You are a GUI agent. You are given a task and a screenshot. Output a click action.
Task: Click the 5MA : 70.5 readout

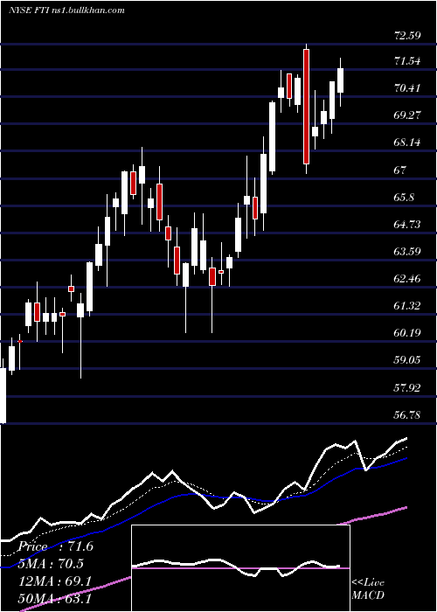[x=51, y=564]
